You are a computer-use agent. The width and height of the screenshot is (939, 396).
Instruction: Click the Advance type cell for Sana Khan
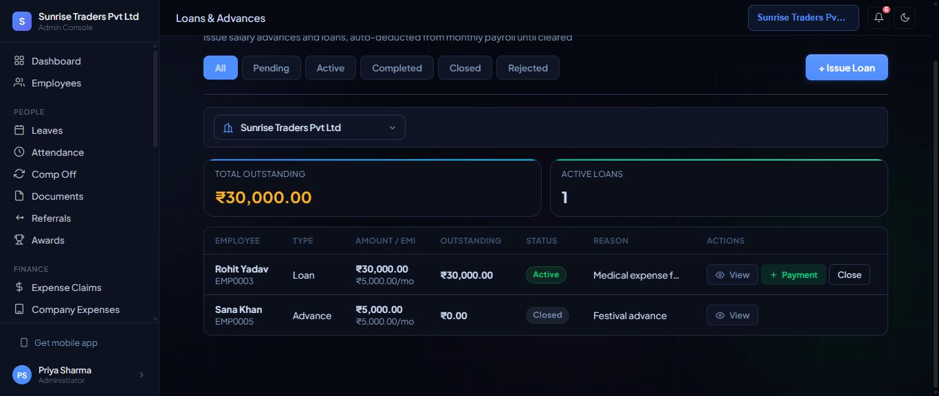[312, 316]
